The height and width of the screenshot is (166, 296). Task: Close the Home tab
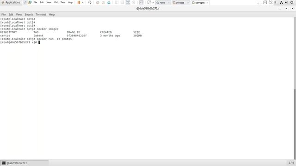(168, 3)
